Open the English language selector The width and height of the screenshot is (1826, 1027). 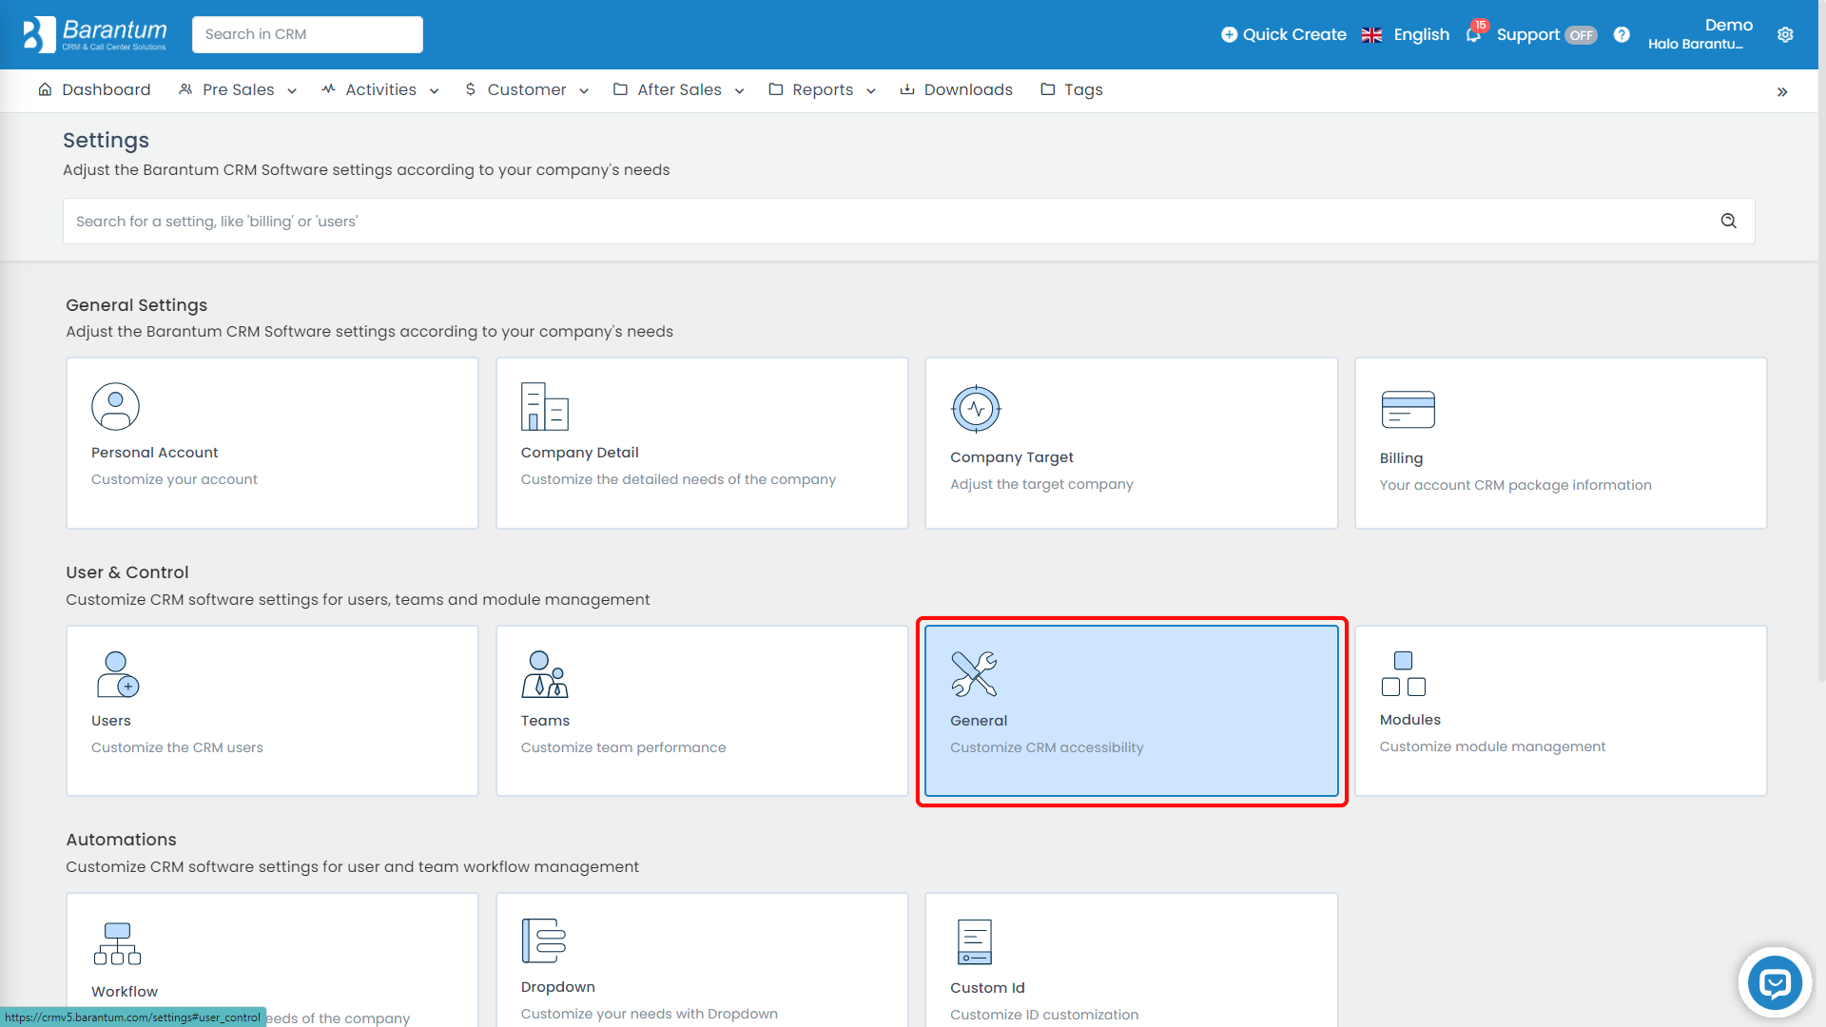coord(1421,35)
